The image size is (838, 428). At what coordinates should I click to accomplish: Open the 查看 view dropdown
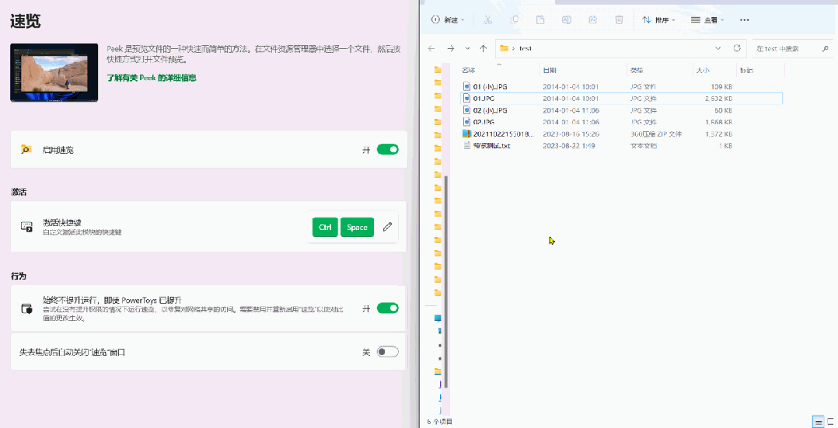pyautogui.click(x=707, y=19)
